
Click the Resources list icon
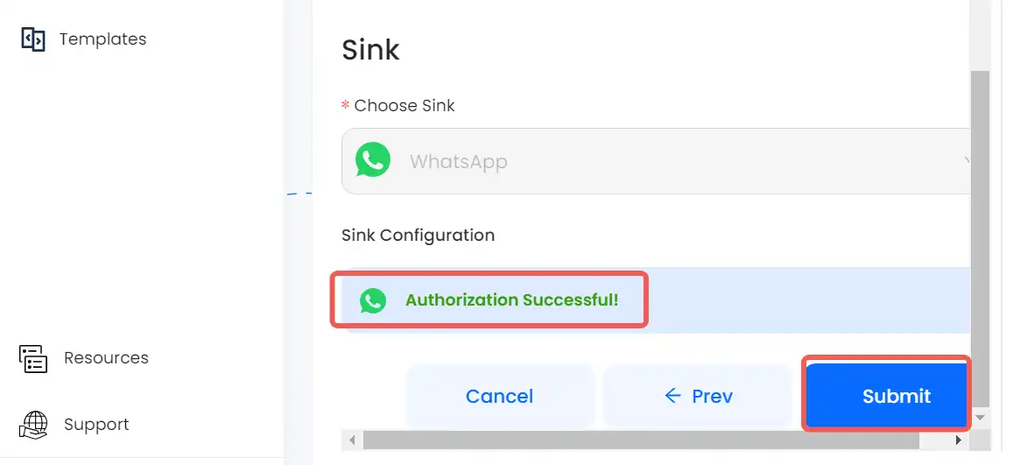click(x=33, y=358)
